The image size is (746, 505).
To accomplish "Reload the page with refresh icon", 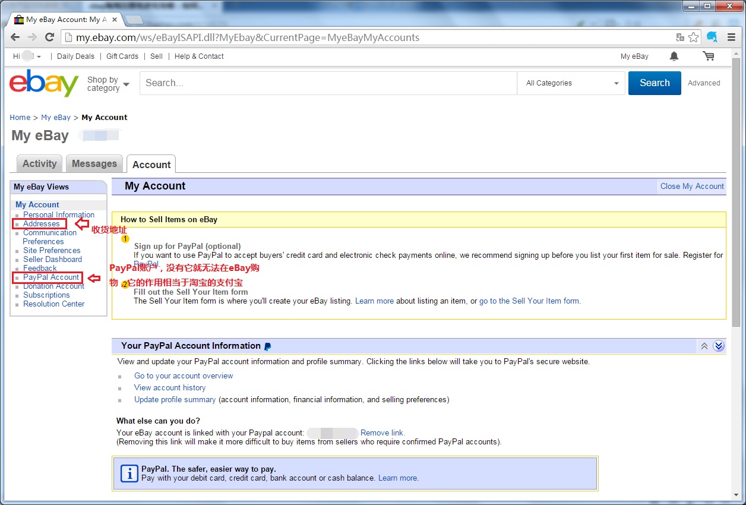I will (x=50, y=37).
